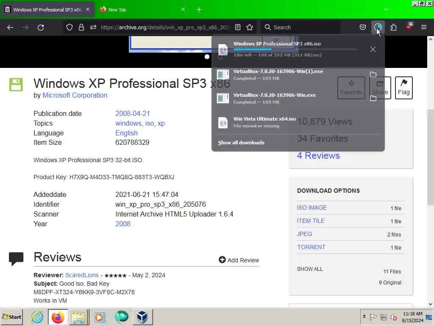Launch Internet Explorer from taskbar
The height and width of the screenshot is (326, 434).
(37, 317)
